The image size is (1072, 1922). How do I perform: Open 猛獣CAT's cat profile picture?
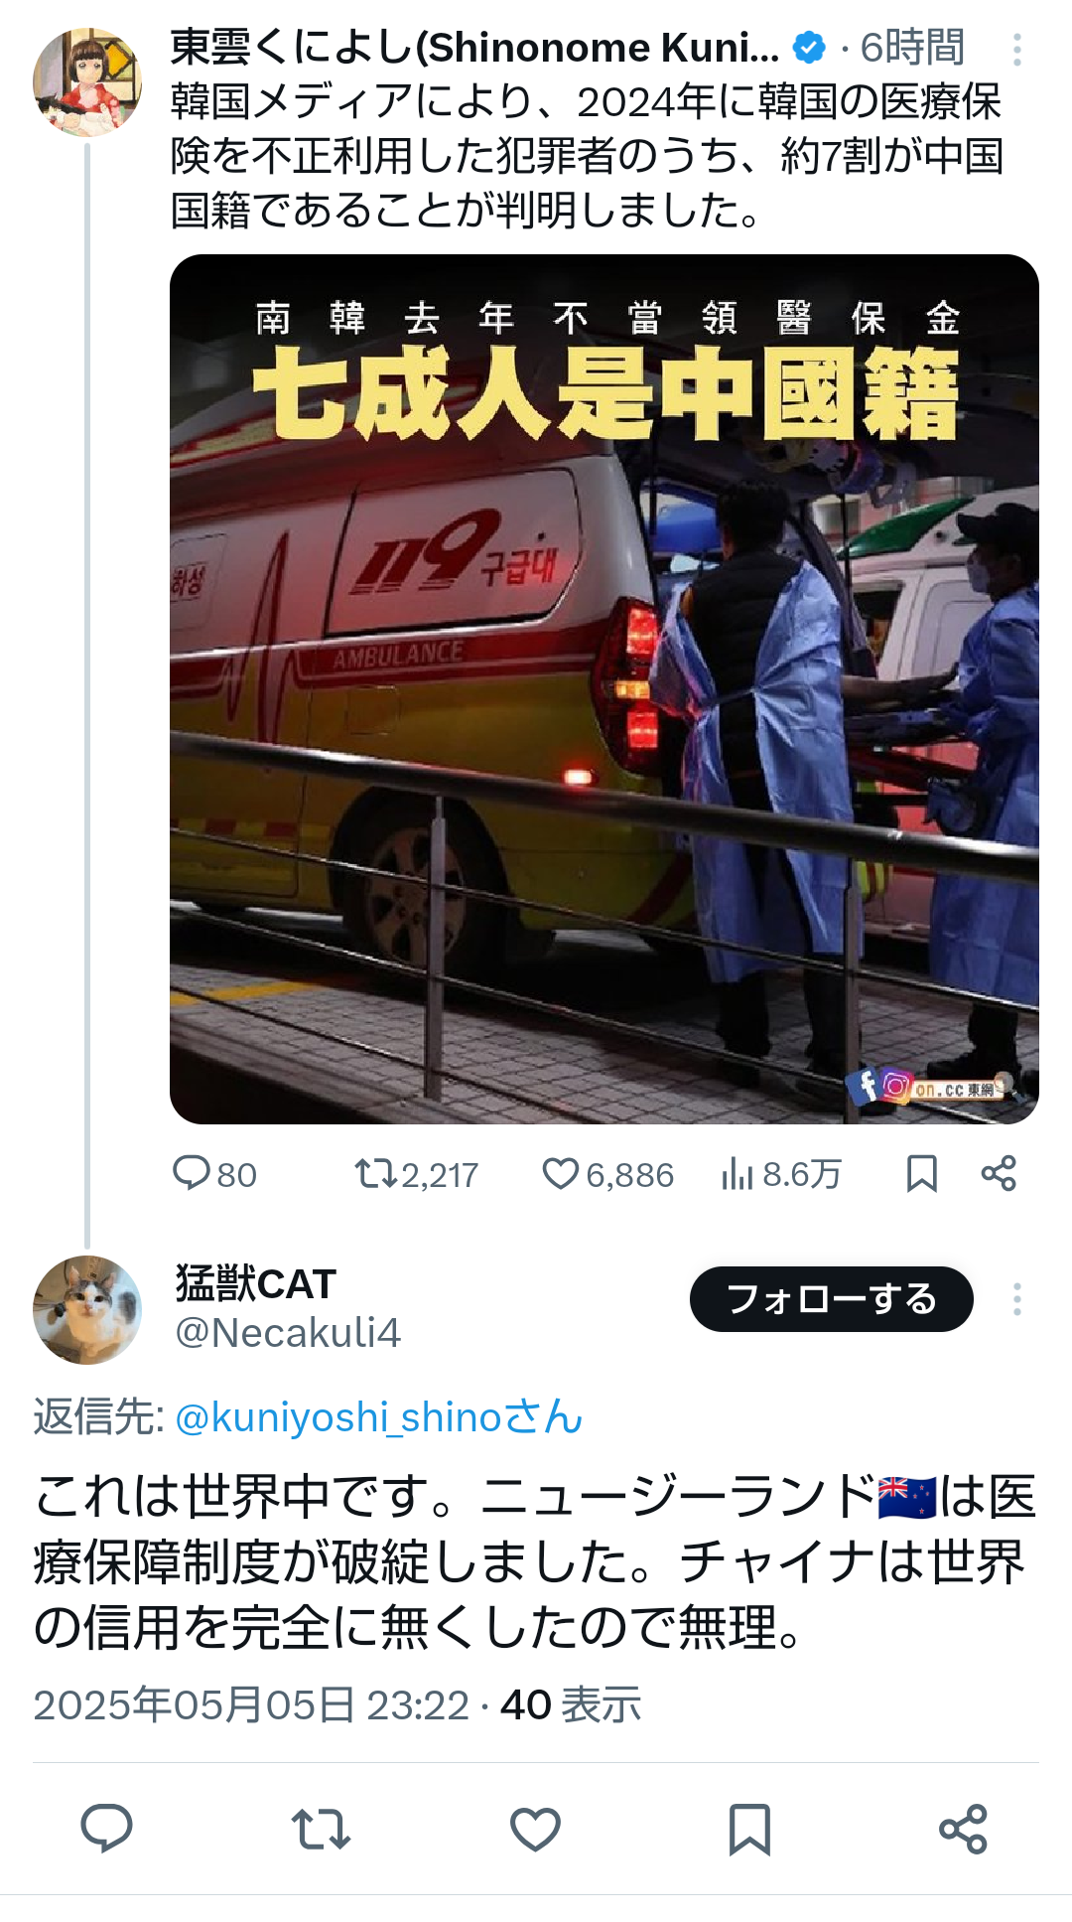click(87, 1310)
